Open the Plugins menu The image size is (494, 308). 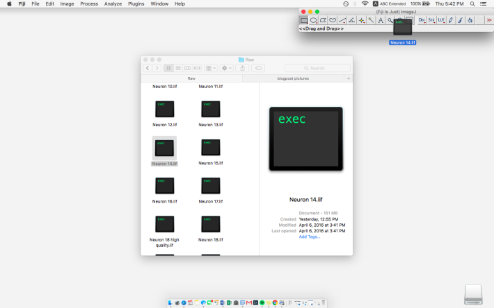tap(136, 3)
